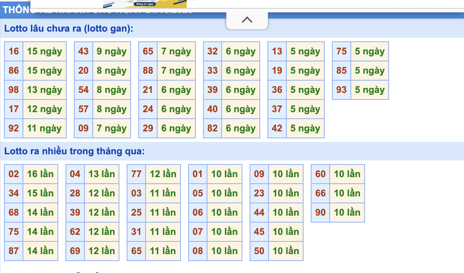Click the 'Lotto lâu chưa ra' heading
Image resolution: width=464 pixels, height=273 pixels.
[69, 29]
